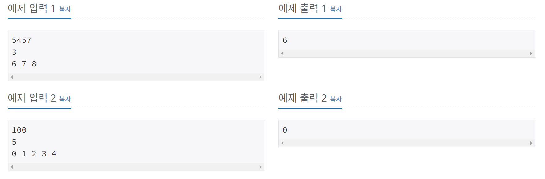545x179 pixels.
Task: Click left scroll arrow in example input 1
Action: (x=12, y=77)
